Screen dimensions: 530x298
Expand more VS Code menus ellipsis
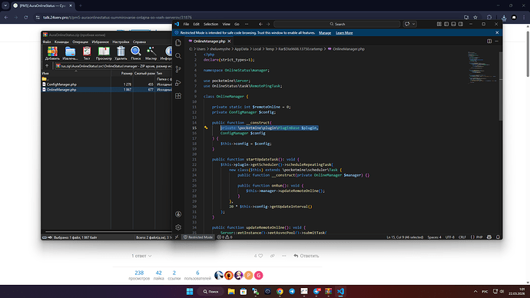(x=247, y=24)
